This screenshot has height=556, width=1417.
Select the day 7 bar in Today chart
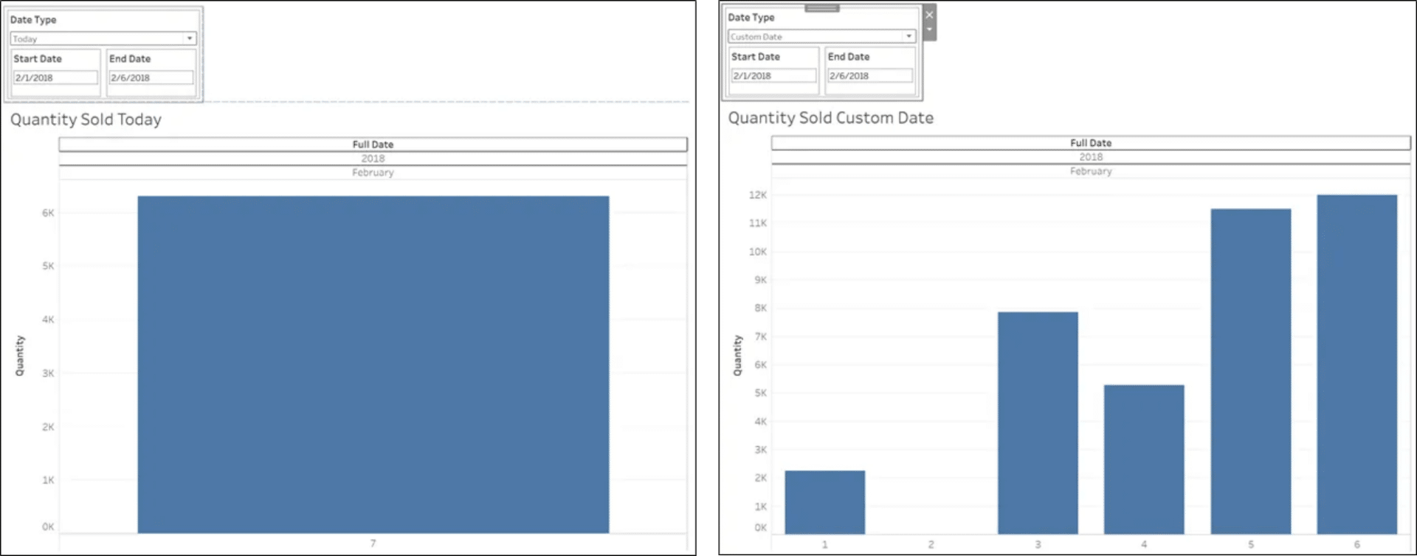point(373,364)
